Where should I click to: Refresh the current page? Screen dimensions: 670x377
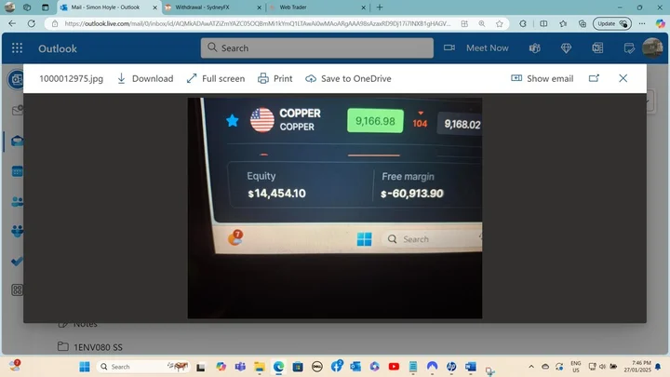32,23
